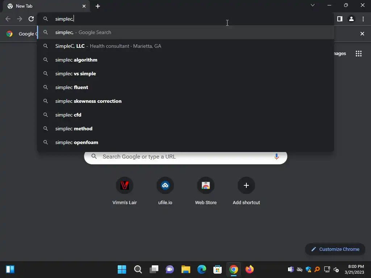
Task: Open the Google apps grid
Action: (358, 54)
